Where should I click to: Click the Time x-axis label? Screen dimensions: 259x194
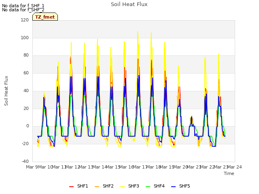point(229,173)
